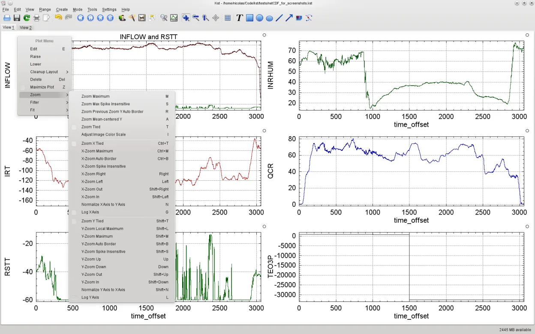The width and height of the screenshot is (535, 334).
Task: Open the File menu
Action: point(6,9)
